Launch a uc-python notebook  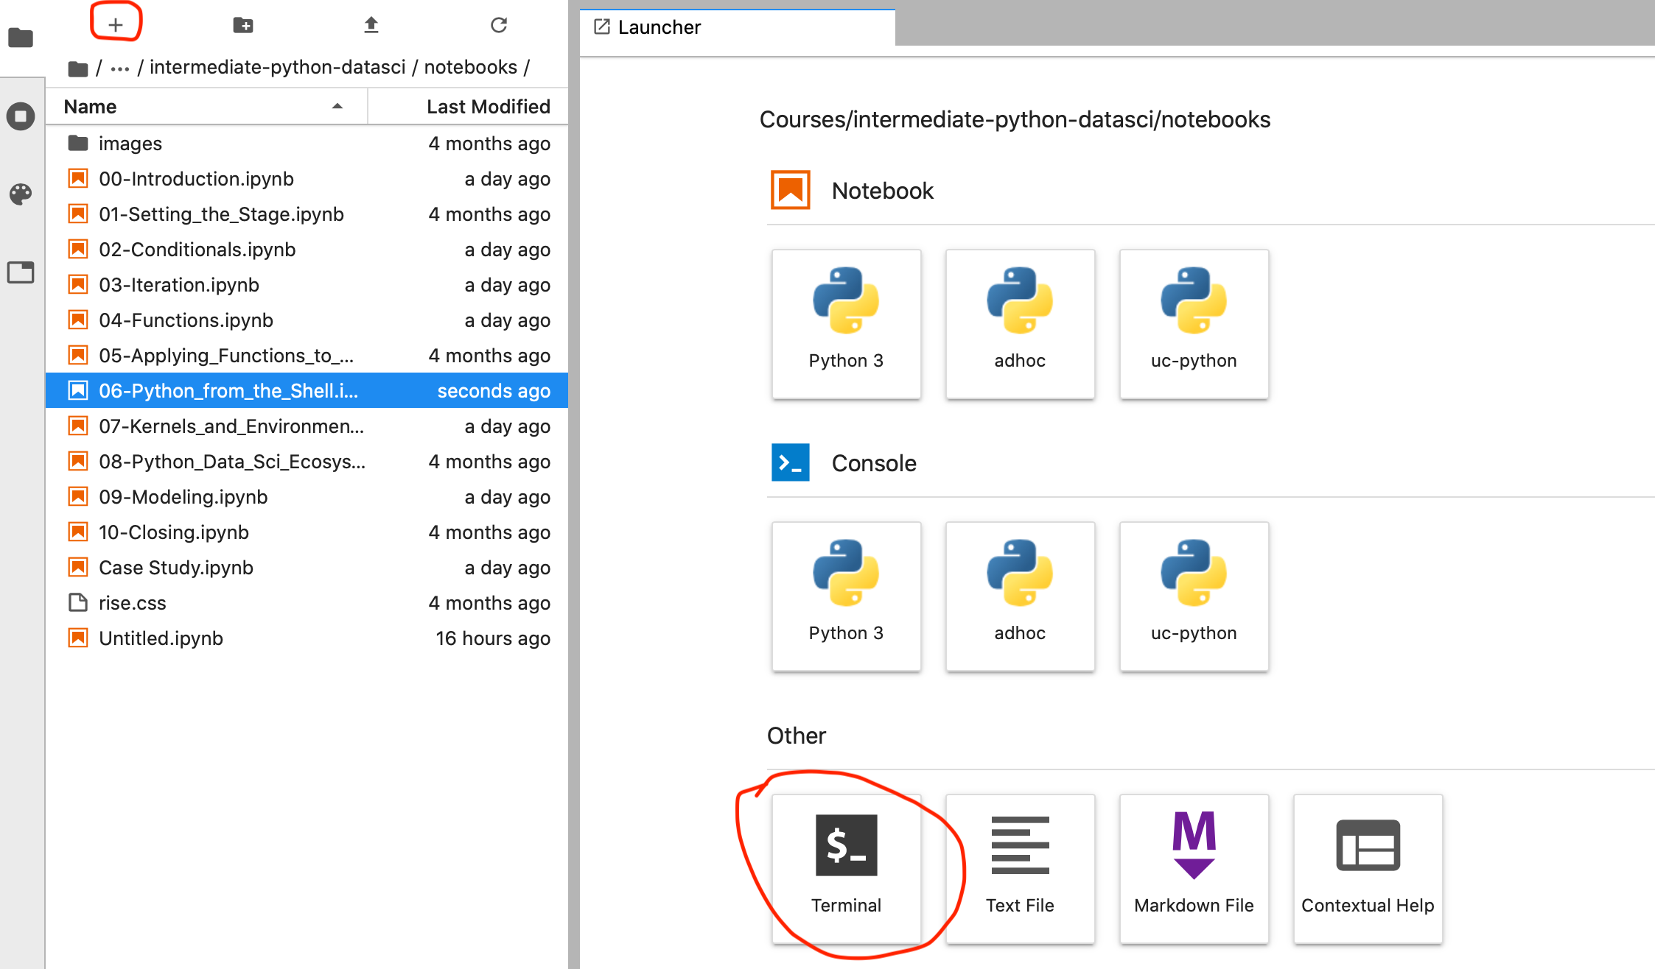click(x=1194, y=324)
